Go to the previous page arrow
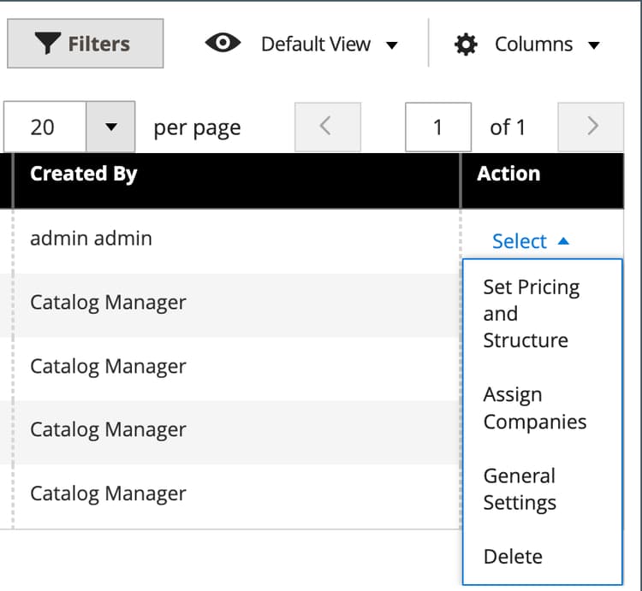The height and width of the screenshot is (591, 642). point(327,127)
